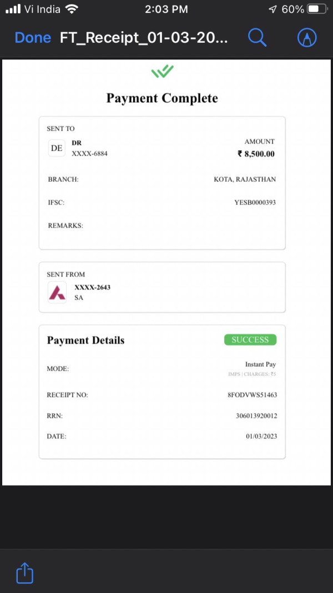Tap the status bar clock time

point(166,9)
